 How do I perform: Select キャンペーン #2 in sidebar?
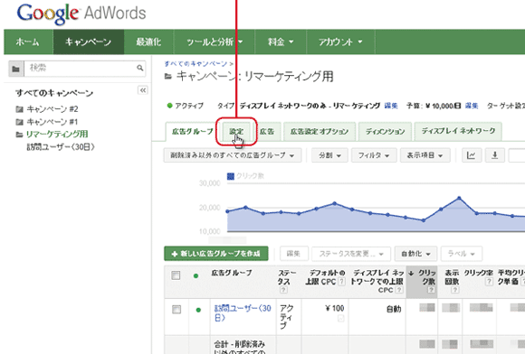point(52,109)
